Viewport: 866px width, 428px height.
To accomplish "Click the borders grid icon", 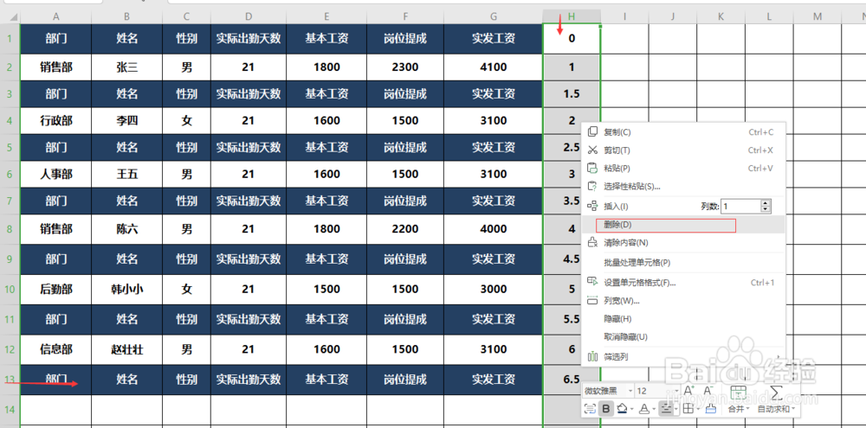I will point(688,409).
